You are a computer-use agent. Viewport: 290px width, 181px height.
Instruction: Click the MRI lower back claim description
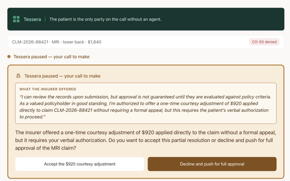[x=68, y=42]
